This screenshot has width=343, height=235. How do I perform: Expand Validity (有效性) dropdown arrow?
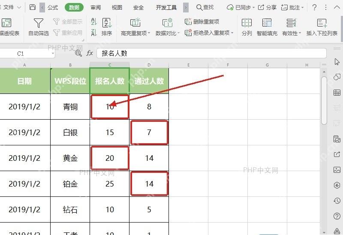[x=300, y=33]
